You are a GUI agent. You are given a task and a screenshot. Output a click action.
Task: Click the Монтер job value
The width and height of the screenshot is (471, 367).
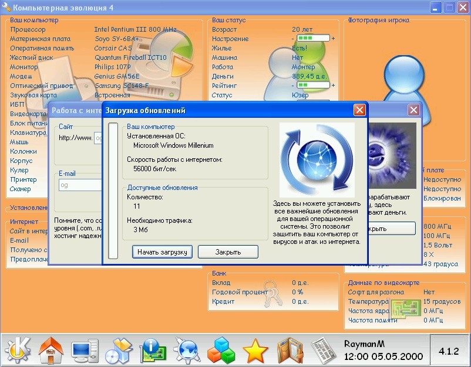pyautogui.click(x=304, y=67)
